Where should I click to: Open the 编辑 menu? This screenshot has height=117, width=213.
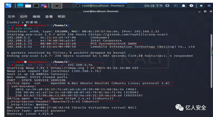(36, 16)
